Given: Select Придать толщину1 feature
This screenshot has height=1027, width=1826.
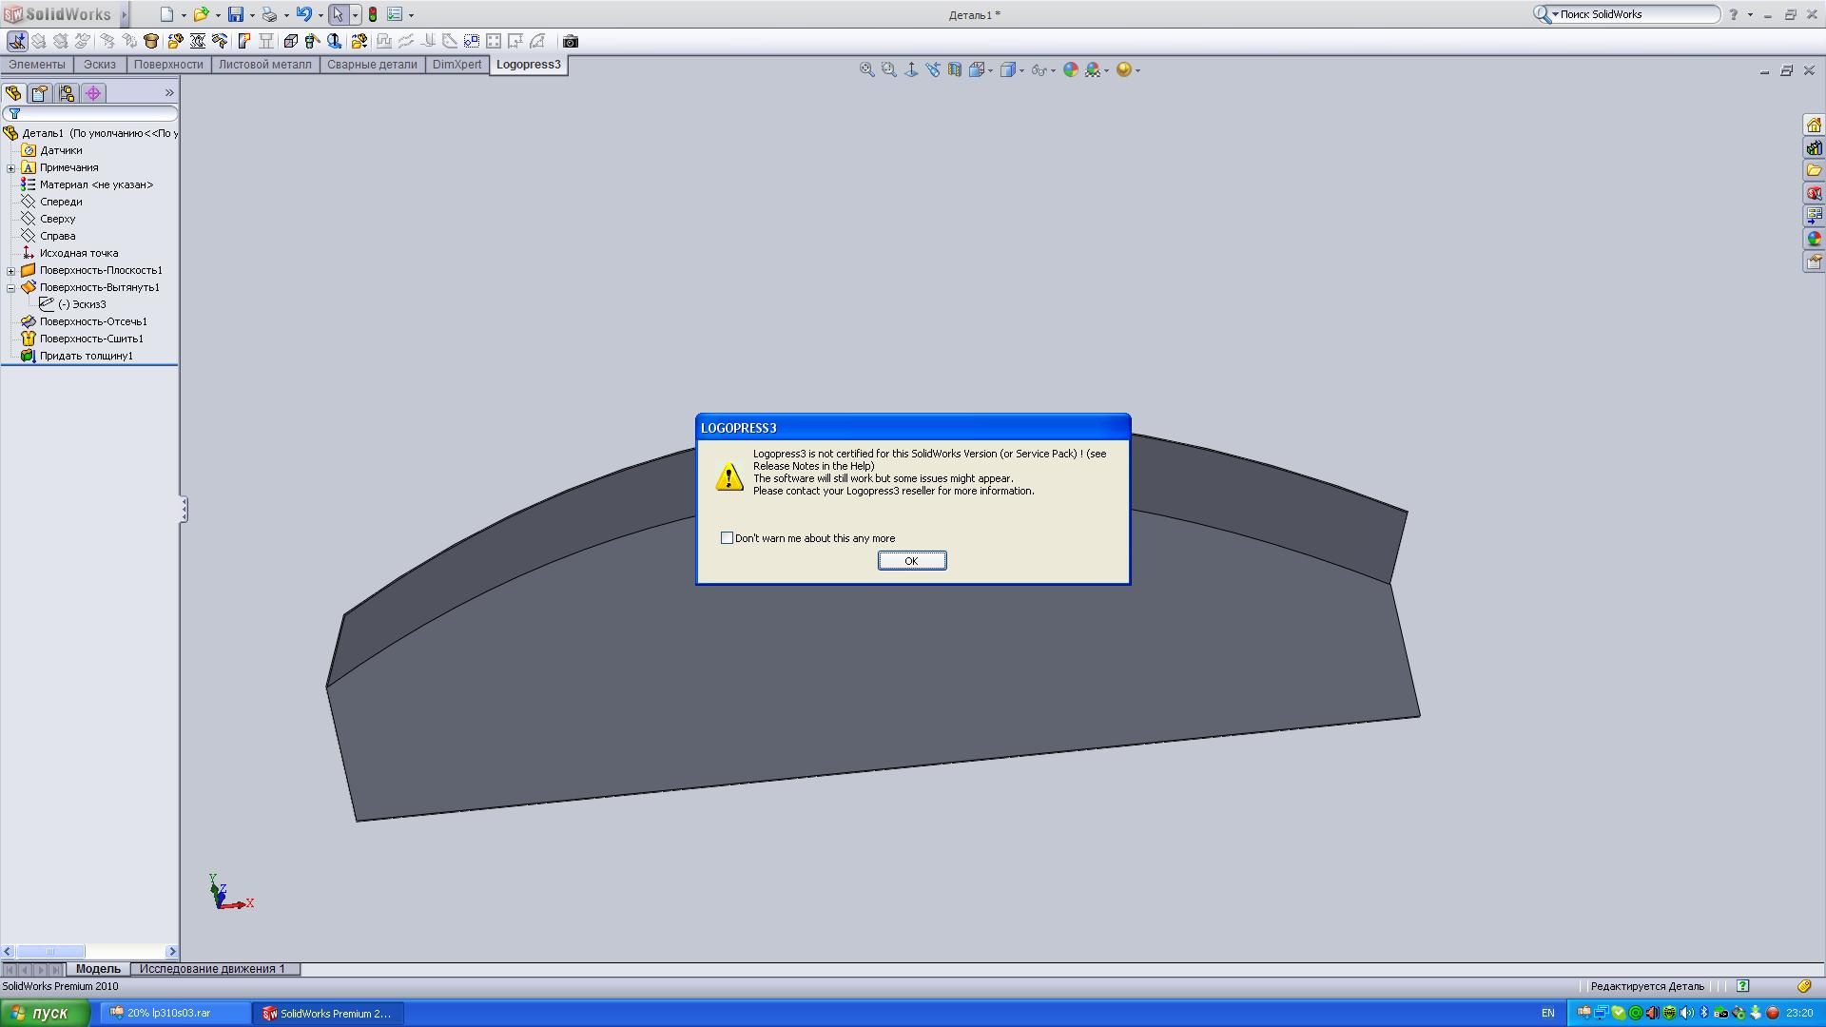Looking at the screenshot, I should 86,356.
